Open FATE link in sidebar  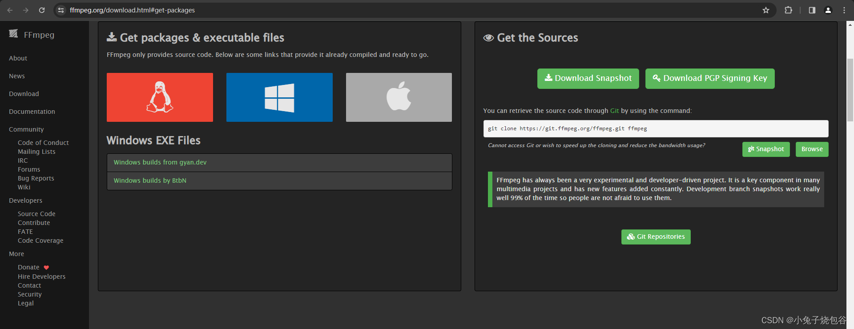coord(25,232)
